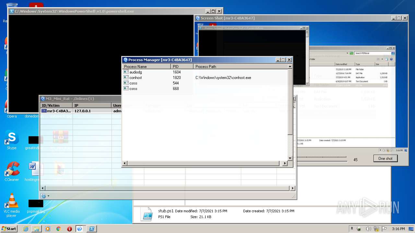Open the red Opera icon on taskbar
The height and width of the screenshot is (233, 415).
pos(69,229)
